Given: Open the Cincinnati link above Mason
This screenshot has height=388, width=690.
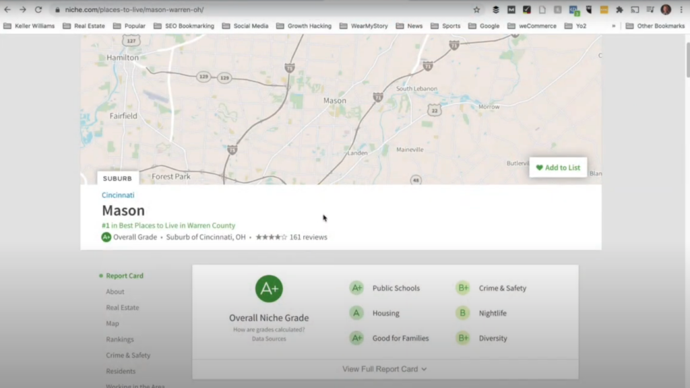Looking at the screenshot, I should 118,195.
